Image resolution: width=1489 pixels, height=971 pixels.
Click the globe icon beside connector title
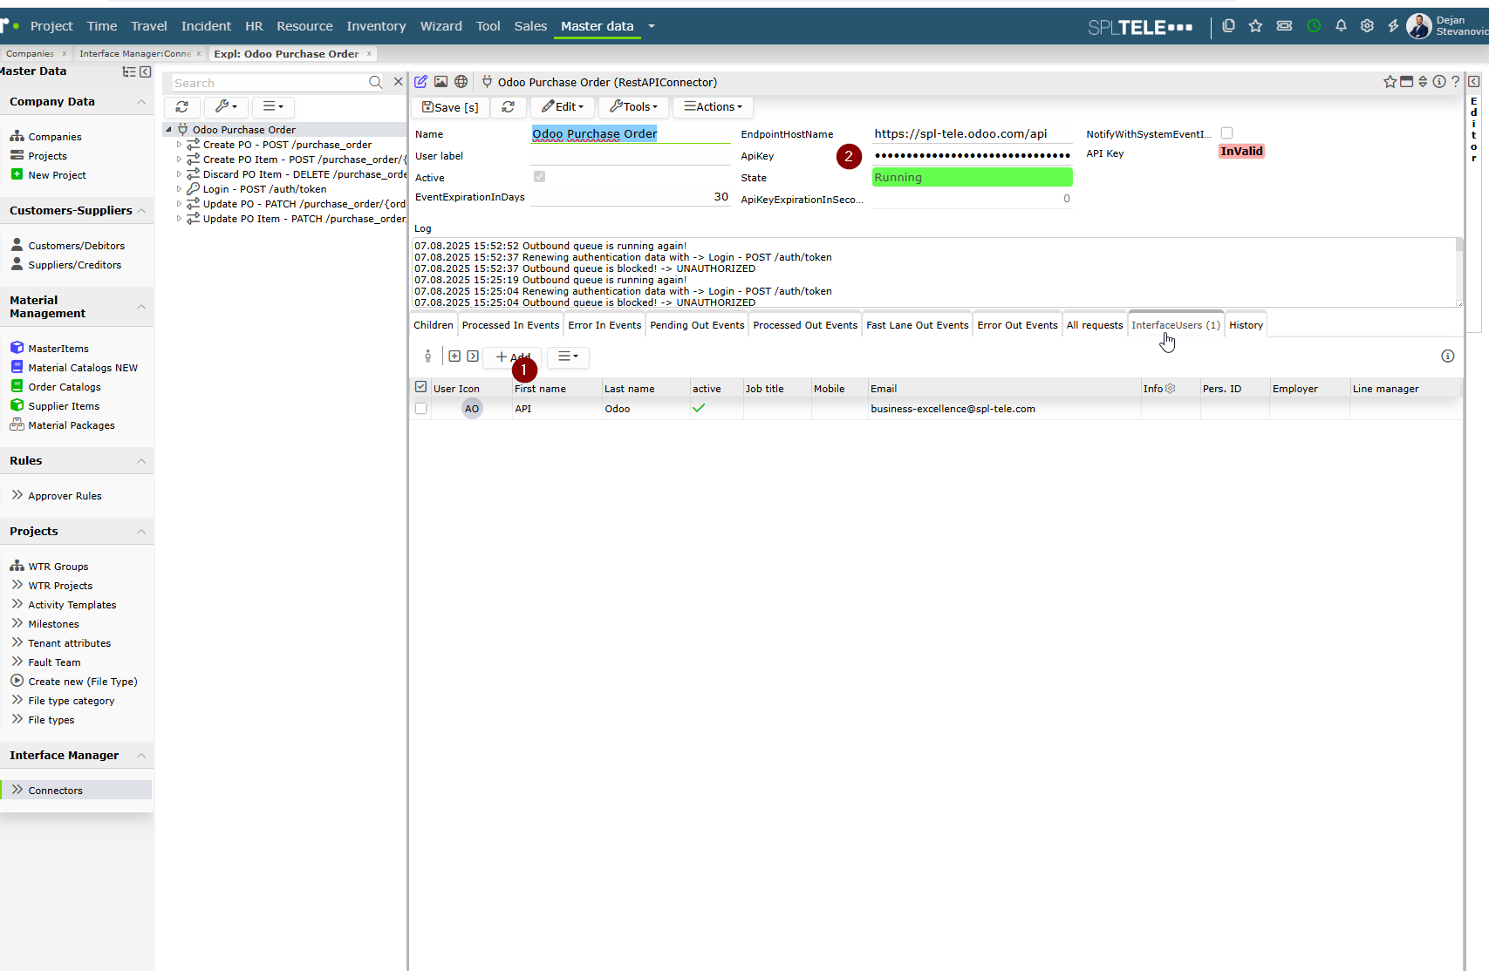point(461,82)
